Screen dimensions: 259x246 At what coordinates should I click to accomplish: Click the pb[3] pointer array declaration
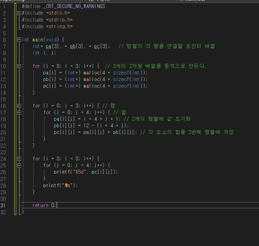[x=76, y=46]
